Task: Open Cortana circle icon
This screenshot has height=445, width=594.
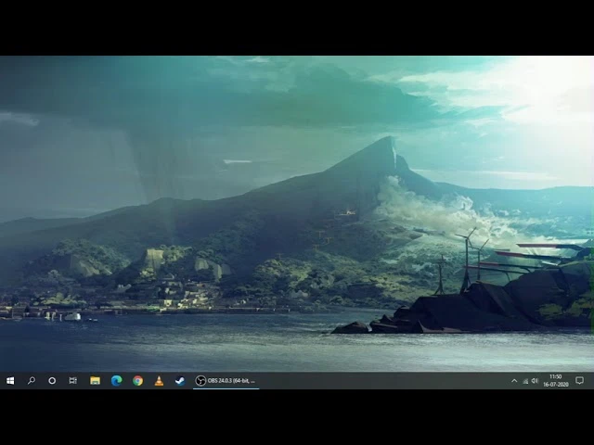Action: [52, 381]
